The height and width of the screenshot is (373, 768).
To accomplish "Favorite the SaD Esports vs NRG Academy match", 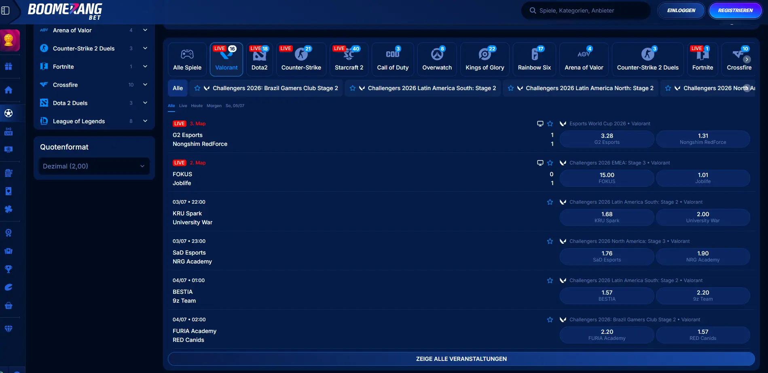I will click(x=550, y=241).
